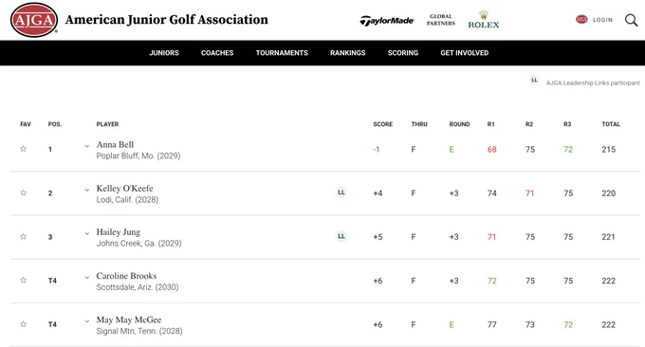Open Caroline Brooks' player name link
The width and height of the screenshot is (645, 347).
point(126,276)
